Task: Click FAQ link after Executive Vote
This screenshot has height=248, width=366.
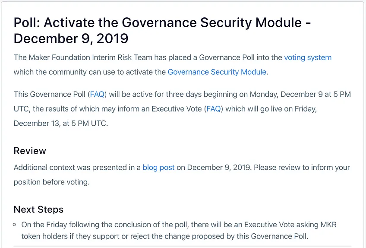Action: (x=214, y=109)
